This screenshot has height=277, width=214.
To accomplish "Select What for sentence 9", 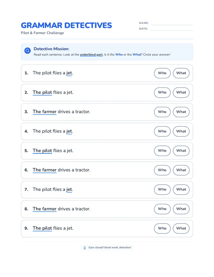I will coord(181,228).
